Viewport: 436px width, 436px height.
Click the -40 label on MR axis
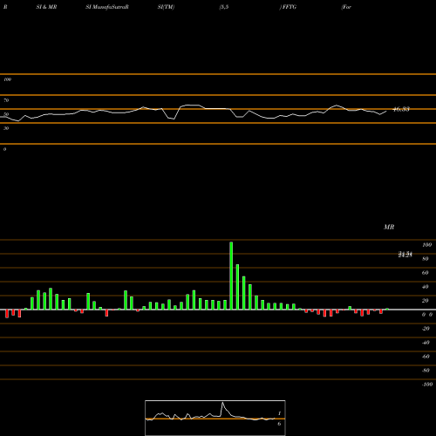(x=426, y=343)
